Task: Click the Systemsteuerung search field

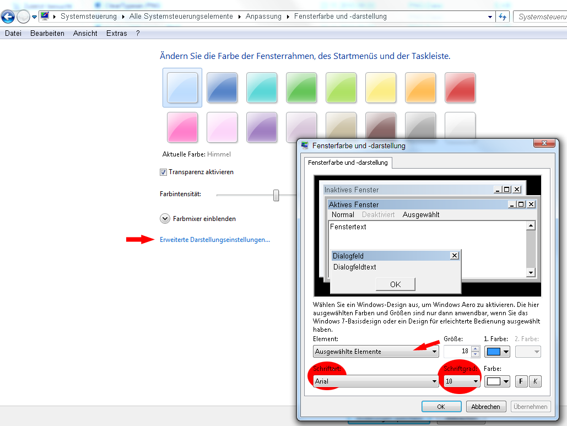Action: tap(540, 17)
